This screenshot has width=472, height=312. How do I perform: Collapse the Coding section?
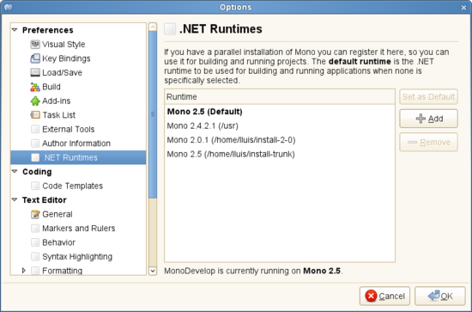pyautogui.click(x=15, y=172)
